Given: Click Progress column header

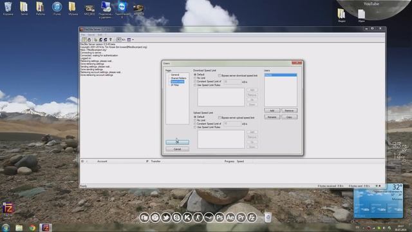Looking at the screenshot, I should pos(229,161).
